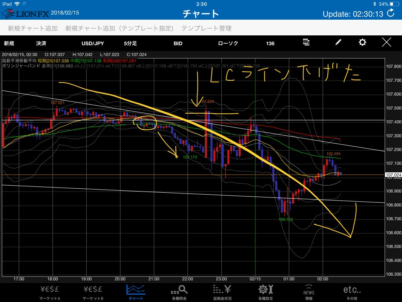402x302 pixels.
Task: Open テンプレート管理 template management
Action: coord(206,28)
